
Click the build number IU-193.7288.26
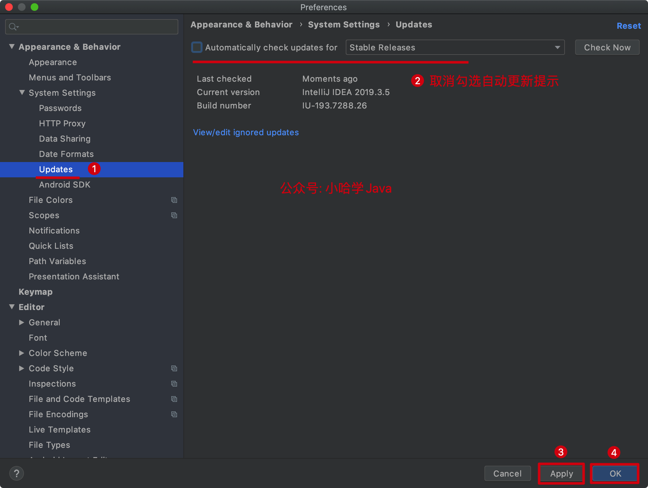click(x=335, y=106)
